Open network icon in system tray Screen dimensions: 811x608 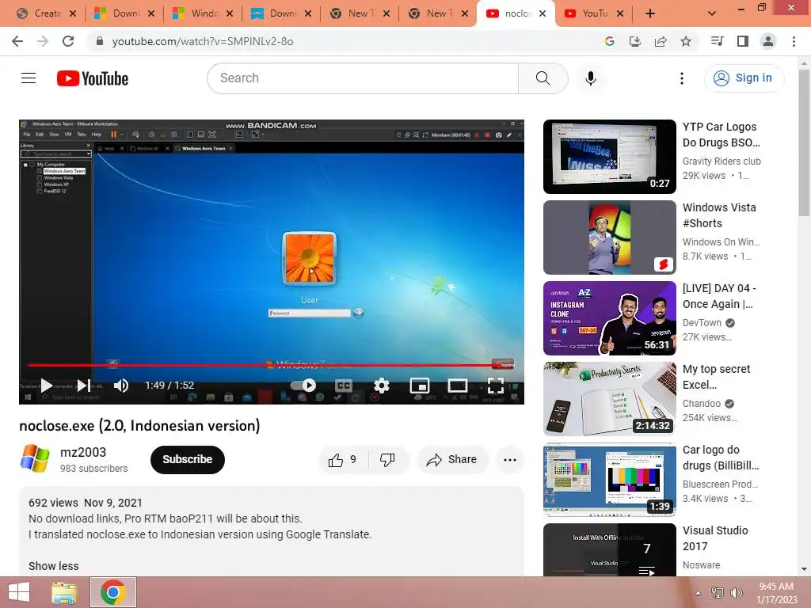(718, 593)
